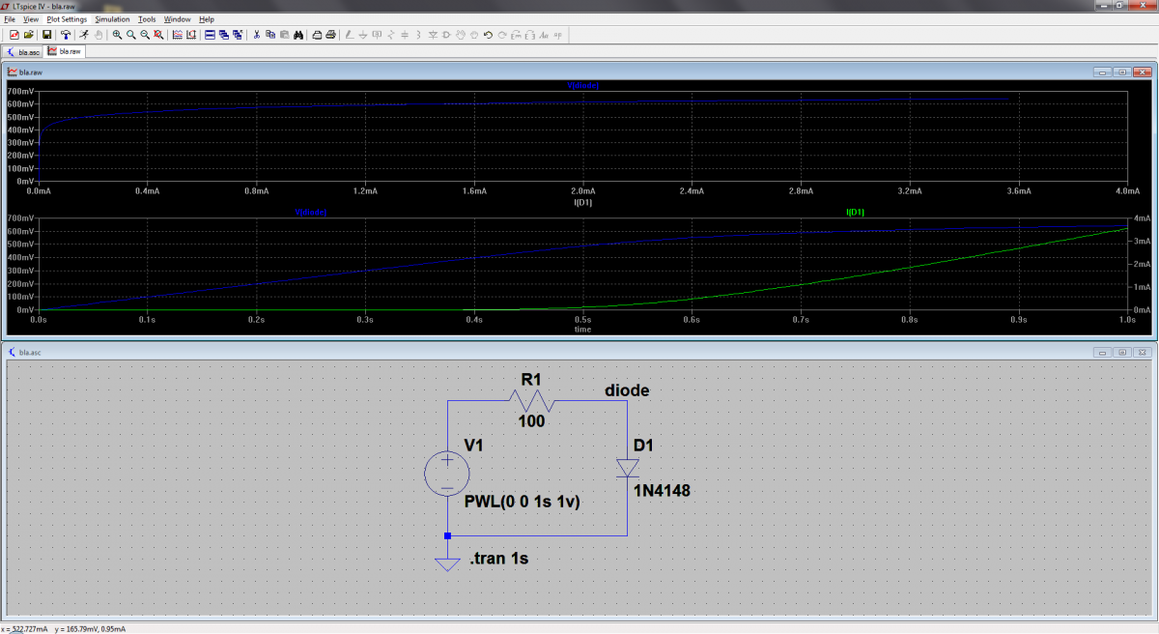Switch to the bla.raw tab
The height and width of the screenshot is (634, 1159).
(x=65, y=51)
